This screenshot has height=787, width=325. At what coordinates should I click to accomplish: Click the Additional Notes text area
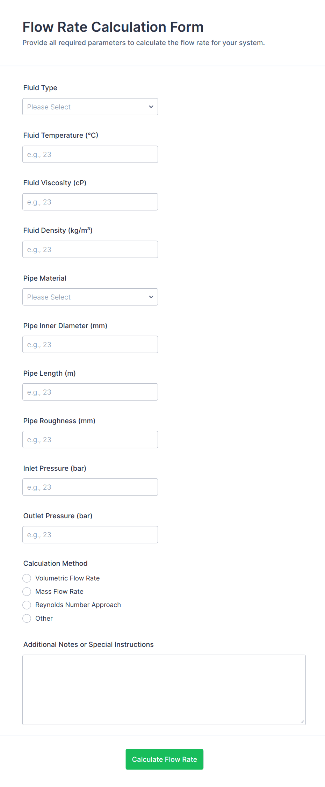[x=164, y=690]
